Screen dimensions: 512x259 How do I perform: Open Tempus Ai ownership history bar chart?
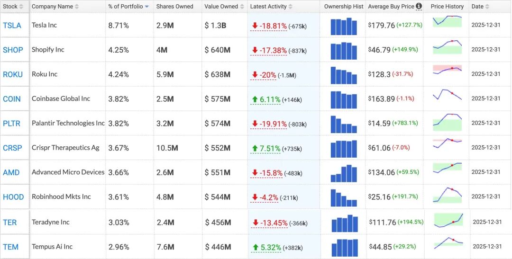[345, 248]
